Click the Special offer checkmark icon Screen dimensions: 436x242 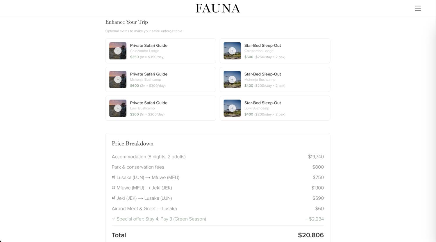click(114, 219)
